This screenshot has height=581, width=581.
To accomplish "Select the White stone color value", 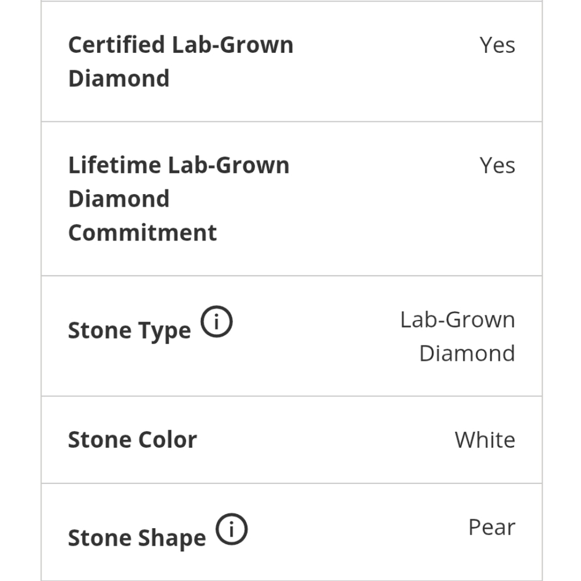I will (485, 440).
